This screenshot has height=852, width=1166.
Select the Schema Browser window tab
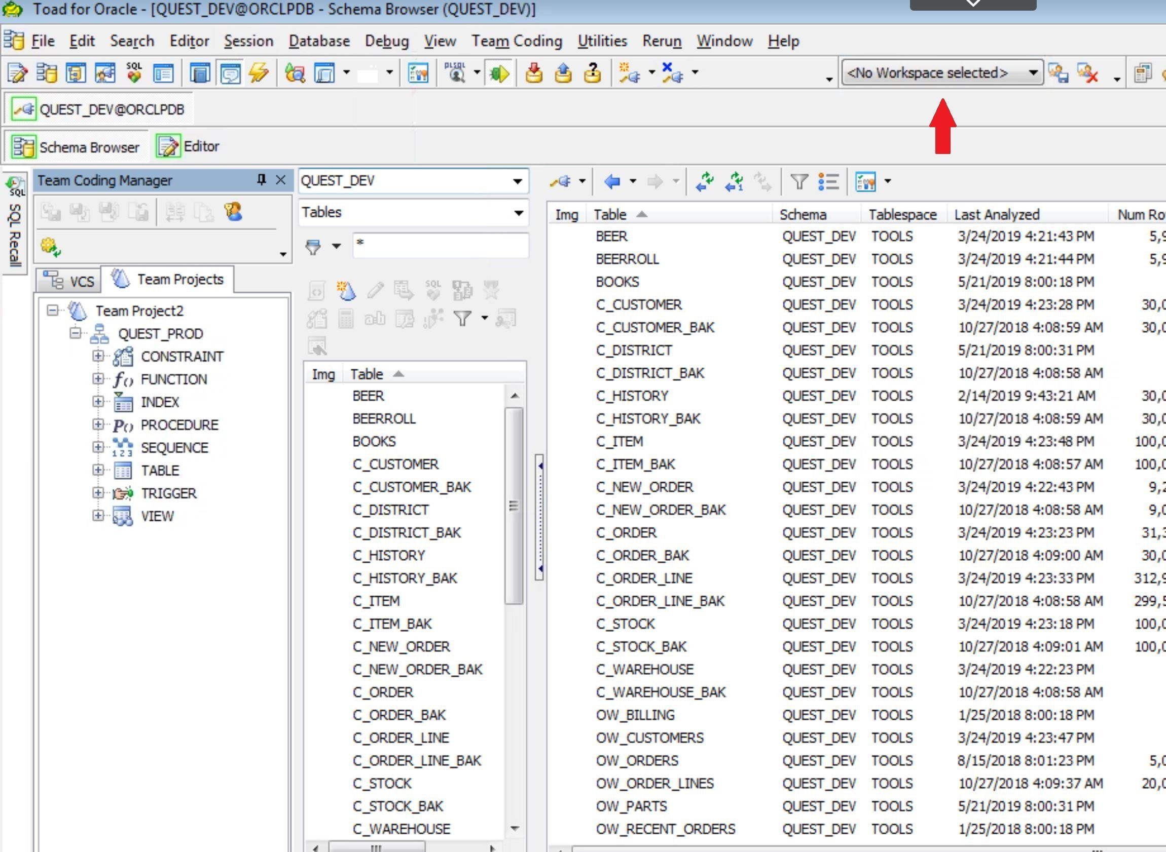pos(76,147)
